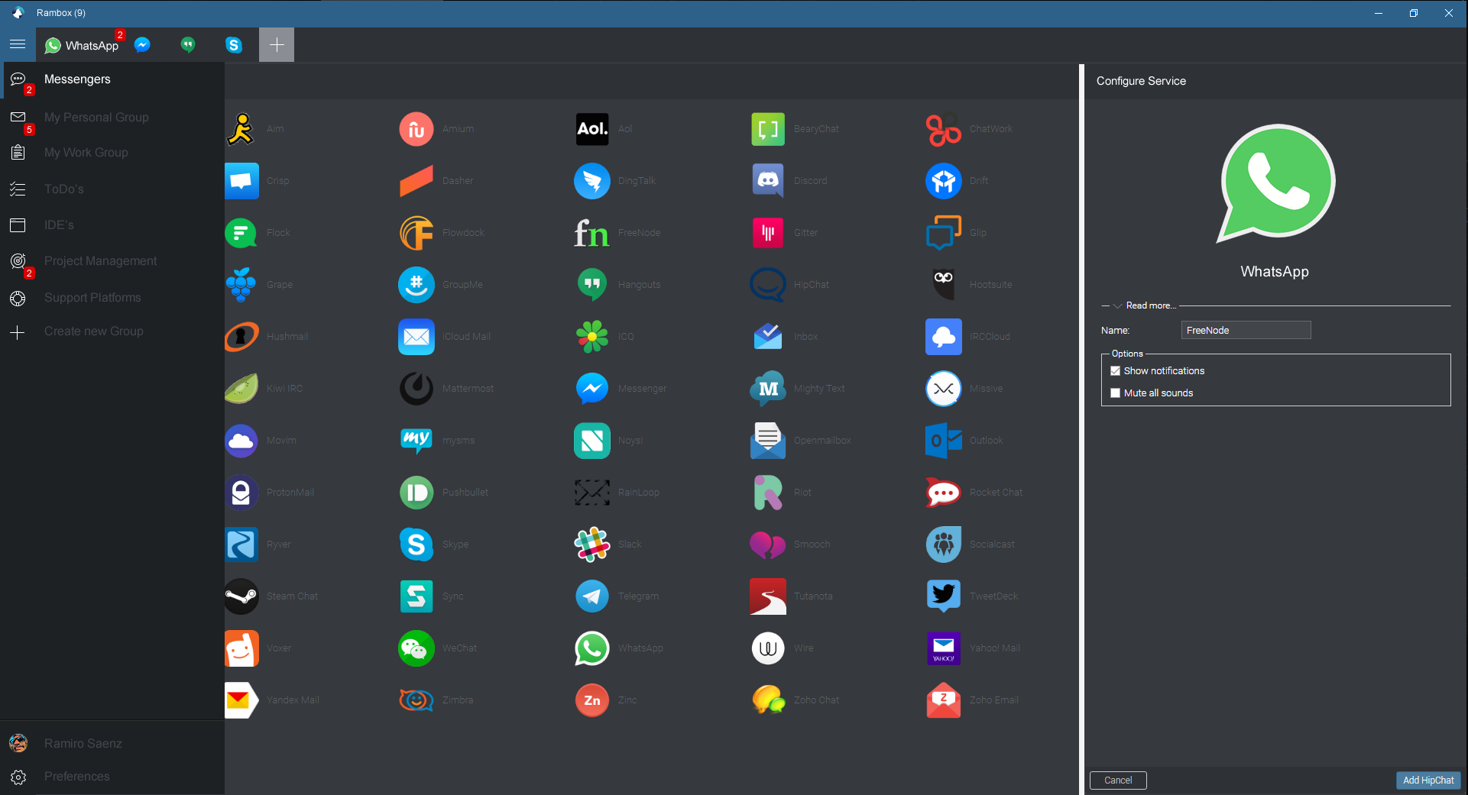The image size is (1468, 795).
Task: Click the Aim service icon
Action: click(x=241, y=129)
